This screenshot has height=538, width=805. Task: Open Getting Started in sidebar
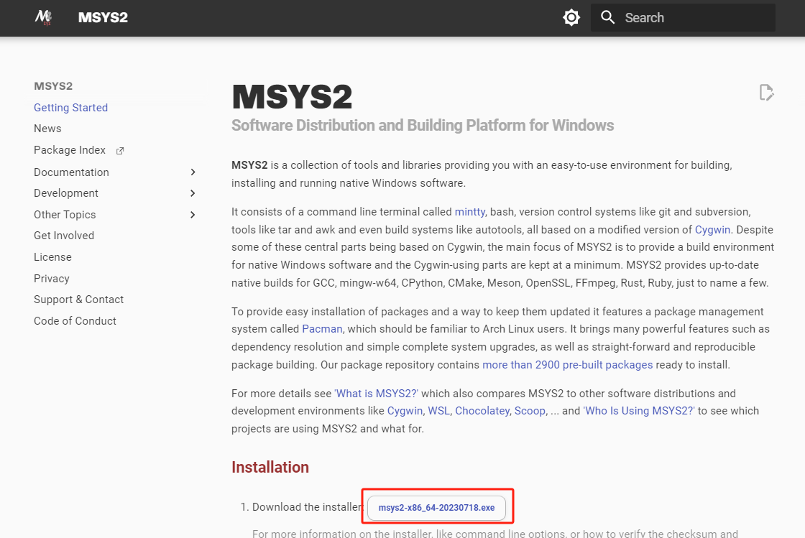pyautogui.click(x=71, y=108)
